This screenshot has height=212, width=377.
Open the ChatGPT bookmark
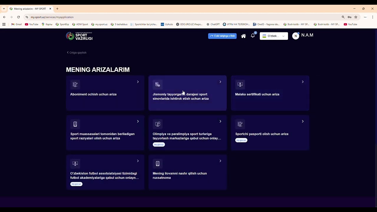point(213,24)
